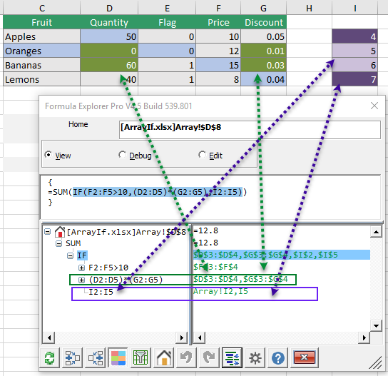Click the expand nodes icon with outward arrows
Viewport: 388px width, 376px height.
click(x=72, y=357)
